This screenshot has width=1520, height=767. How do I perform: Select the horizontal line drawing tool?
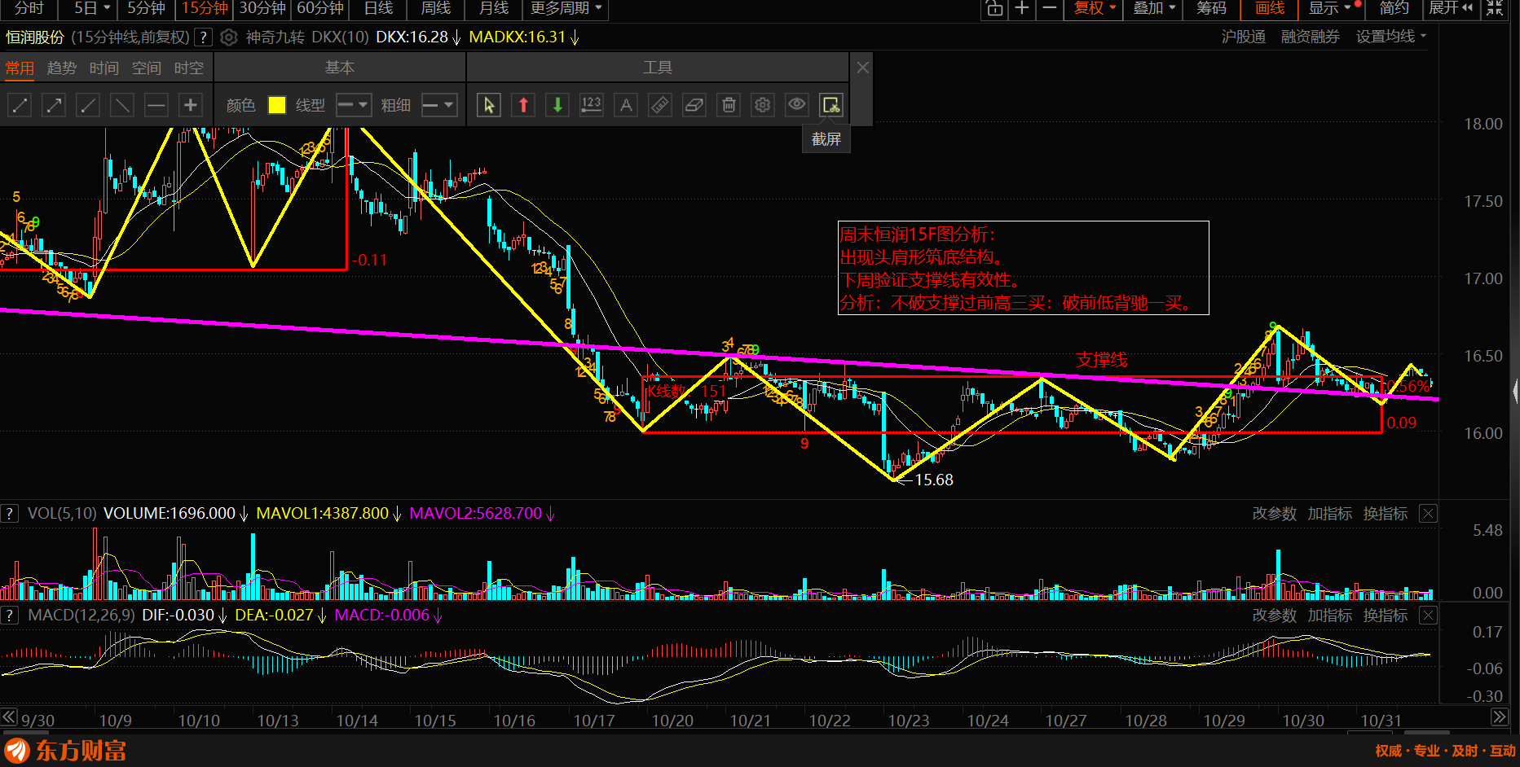(156, 105)
